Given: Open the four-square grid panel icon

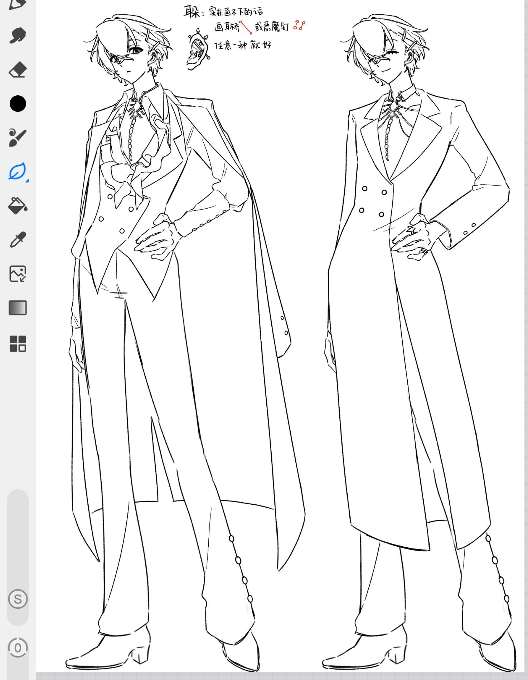Looking at the screenshot, I should [18, 343].
